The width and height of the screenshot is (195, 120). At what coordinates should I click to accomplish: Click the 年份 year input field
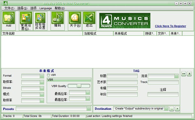click(x=122, y=94)
